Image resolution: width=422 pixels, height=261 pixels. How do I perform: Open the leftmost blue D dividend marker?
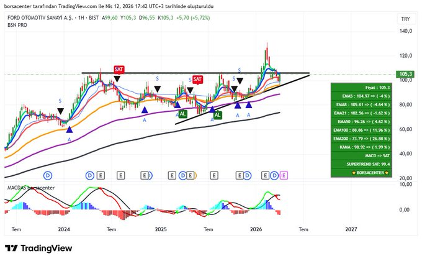48,176
